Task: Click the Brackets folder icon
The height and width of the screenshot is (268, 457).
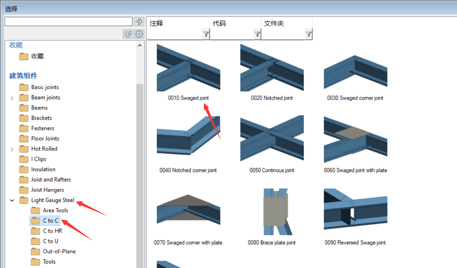Action: (24, 118)
